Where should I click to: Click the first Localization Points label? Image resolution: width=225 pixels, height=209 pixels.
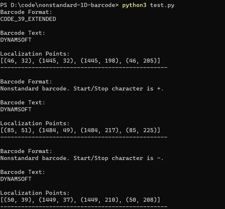pos(35,54)
